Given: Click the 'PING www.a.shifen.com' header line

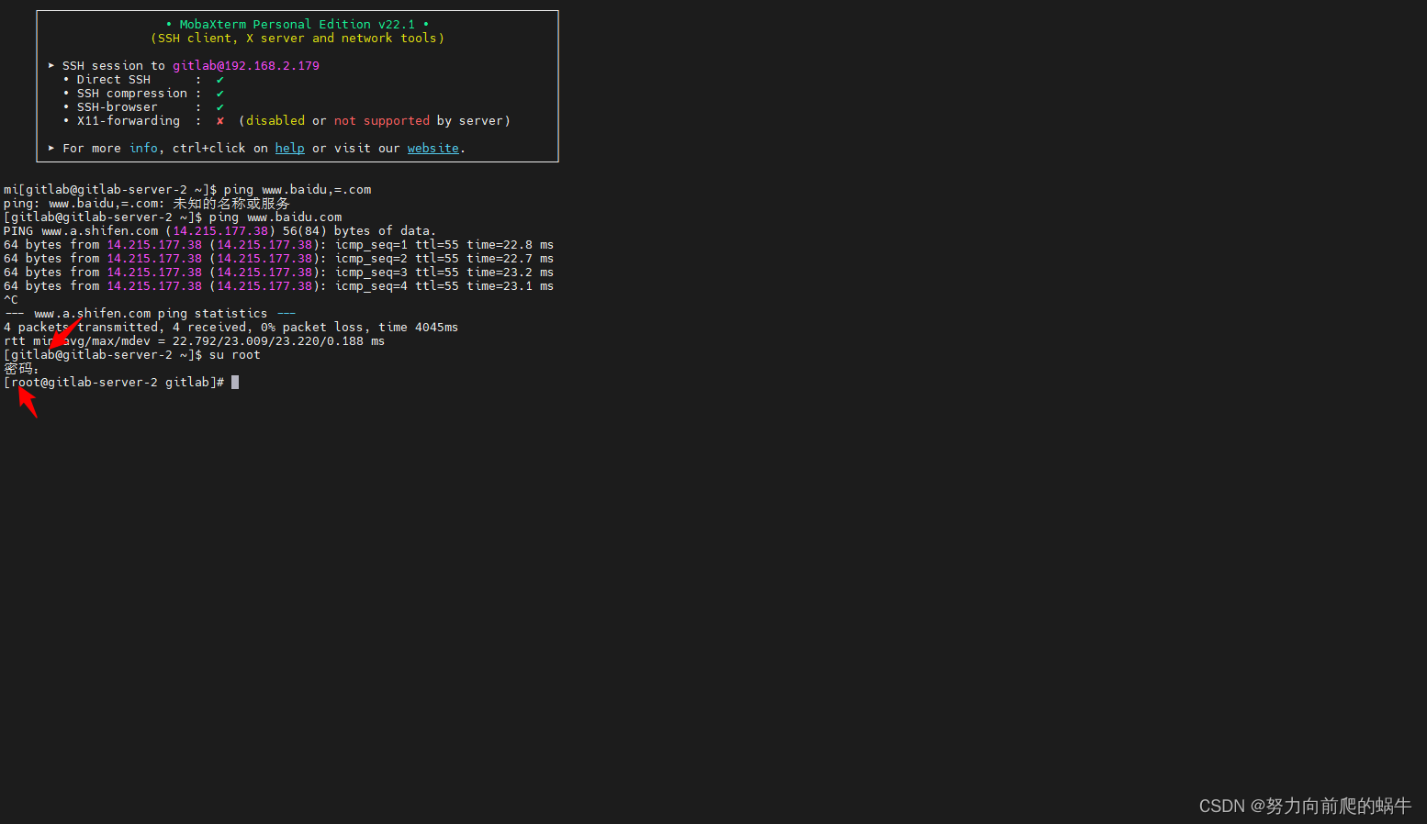Looking at the screenshot, I should pyautogui.click(x=220, y=230).
